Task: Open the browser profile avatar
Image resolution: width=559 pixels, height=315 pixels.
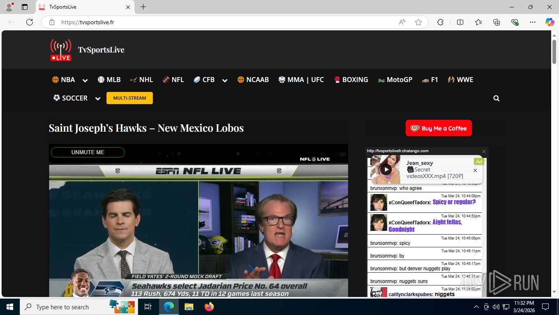Action: click(9, 7)
